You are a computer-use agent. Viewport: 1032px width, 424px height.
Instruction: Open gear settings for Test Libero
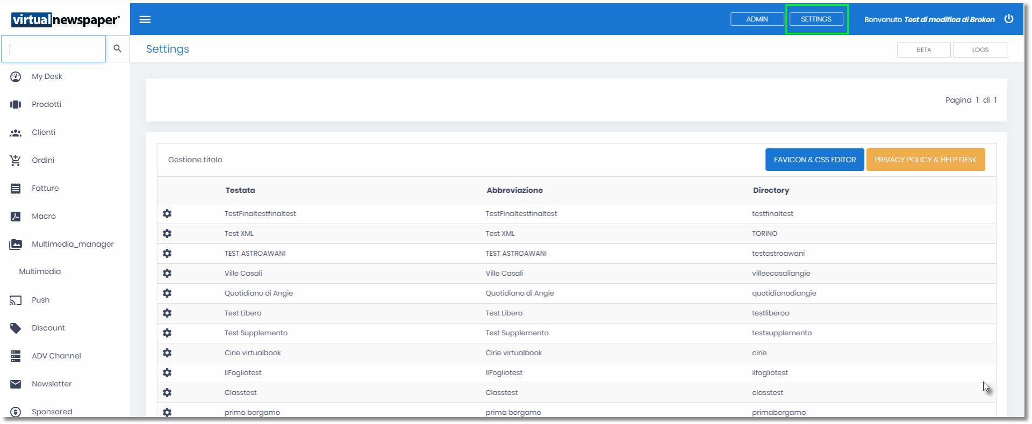(167, 313)
